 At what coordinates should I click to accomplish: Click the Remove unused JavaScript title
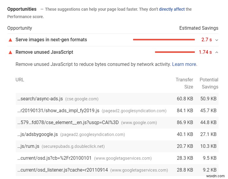pos(44,52)
